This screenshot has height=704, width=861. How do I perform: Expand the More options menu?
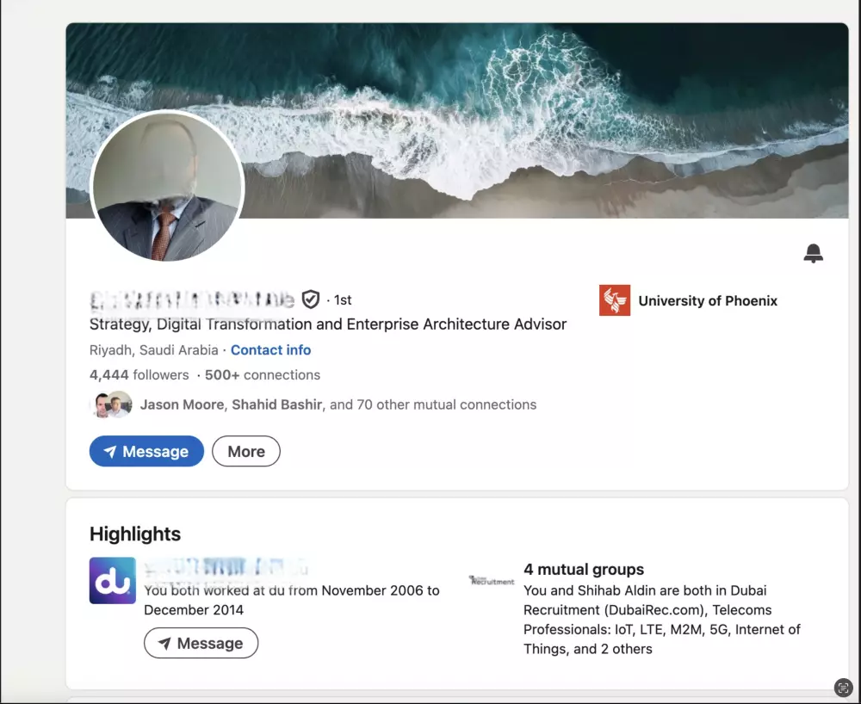coord(245,451)
